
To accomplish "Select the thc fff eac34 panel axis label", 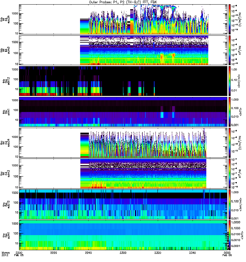I will pyautogui.click(x=5, y=143).
